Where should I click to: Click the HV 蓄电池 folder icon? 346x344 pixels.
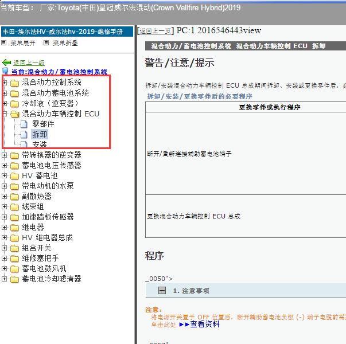[14, 175]
